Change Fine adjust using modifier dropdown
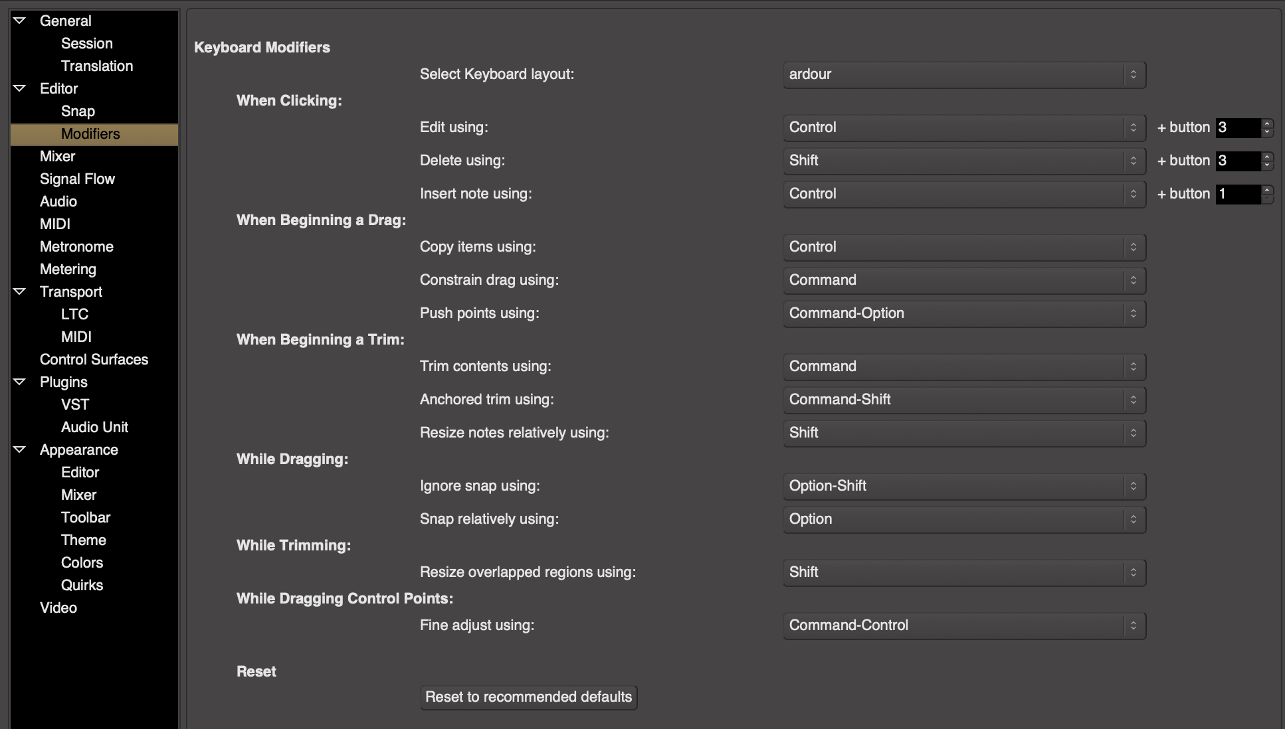The image size is (1285, 729). click(962, 625)
